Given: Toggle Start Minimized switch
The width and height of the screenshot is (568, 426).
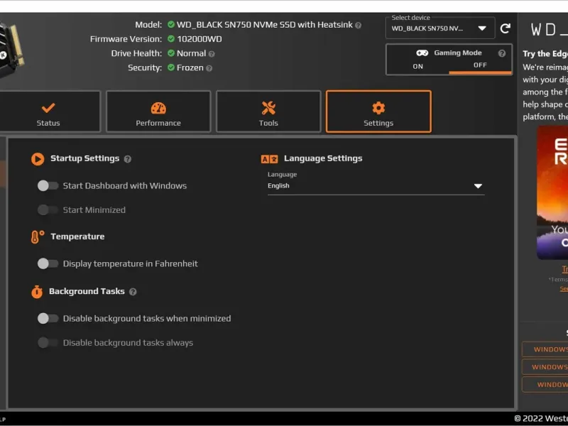Looking at the screenshot, I should 48,209.
